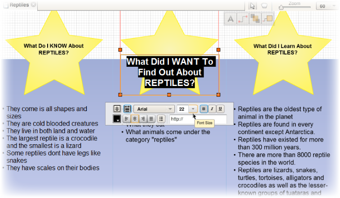This screenshot has width=340, height=198.
Task: Click the linked node box tool
Action: [x=267, y=18]
